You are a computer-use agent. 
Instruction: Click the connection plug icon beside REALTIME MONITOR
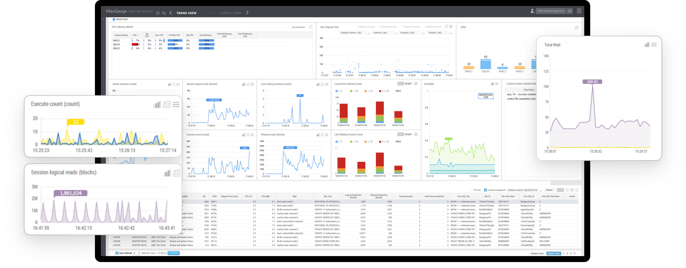coord(158,13)
